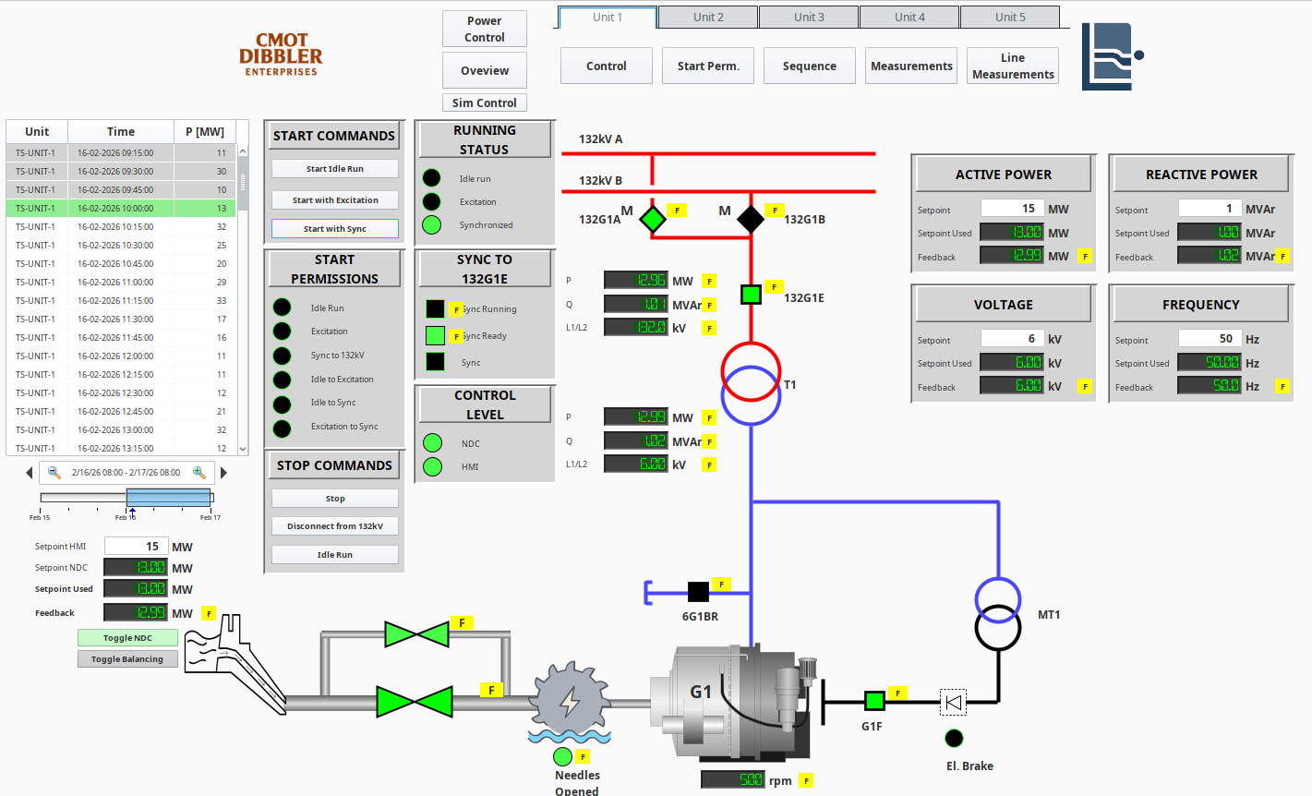Click Disconnect from 132kV button
This screenshot has width=1312, height=796.
335,526
